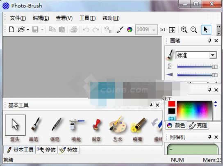The width and height of the screenshot is (223, 166).
Task: Open the 帮助(H) menu
Action: [111, 18]
